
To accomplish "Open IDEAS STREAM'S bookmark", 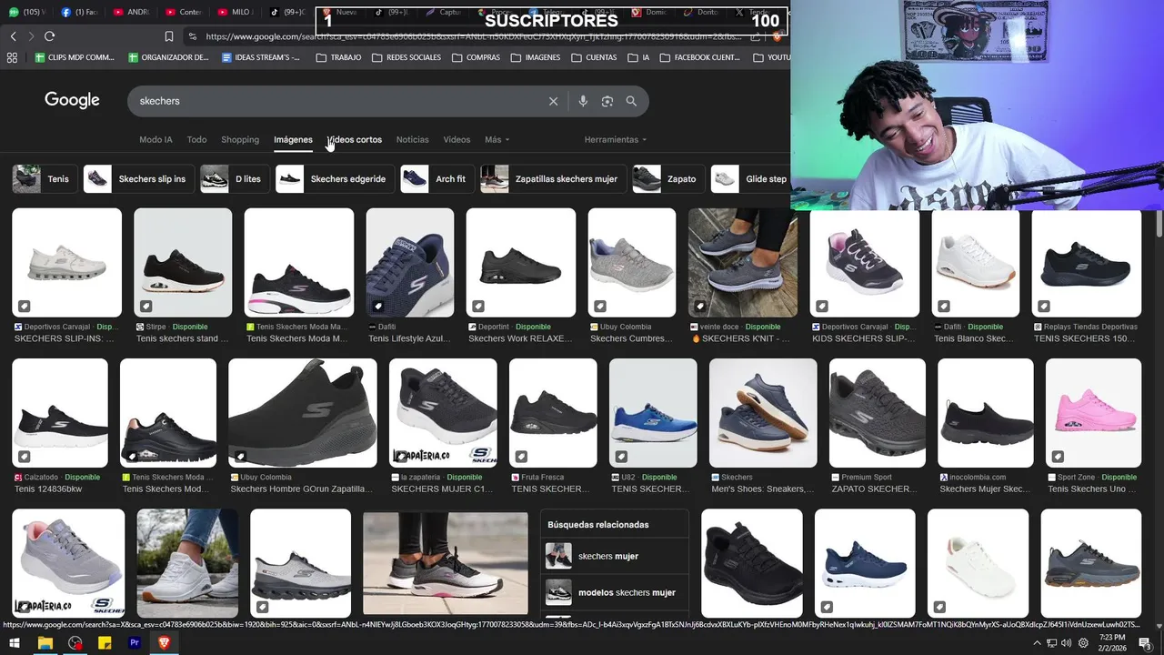I will tap(261, 57).
